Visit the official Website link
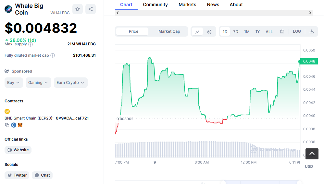Screen dimensions: 324x184 [x=18, y=150]
